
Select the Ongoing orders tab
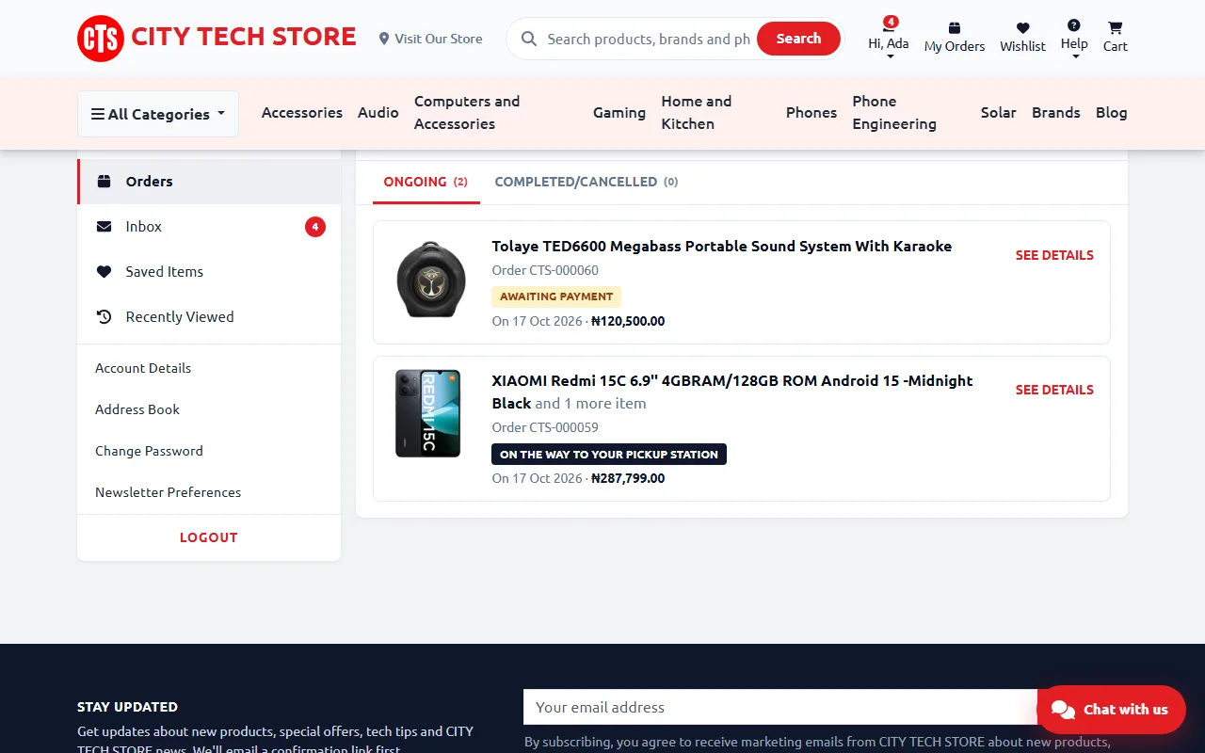pyautogui.click(x=426, y=182)
